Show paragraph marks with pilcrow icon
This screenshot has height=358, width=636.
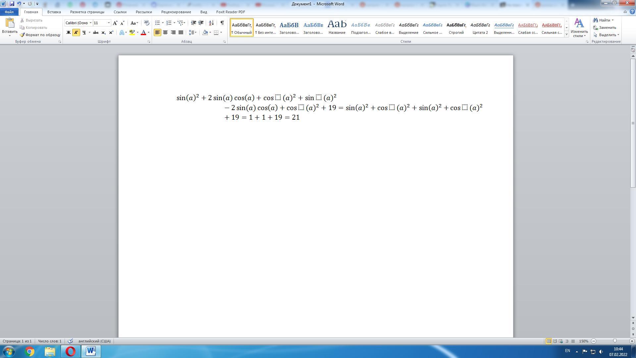pos(222,23)
